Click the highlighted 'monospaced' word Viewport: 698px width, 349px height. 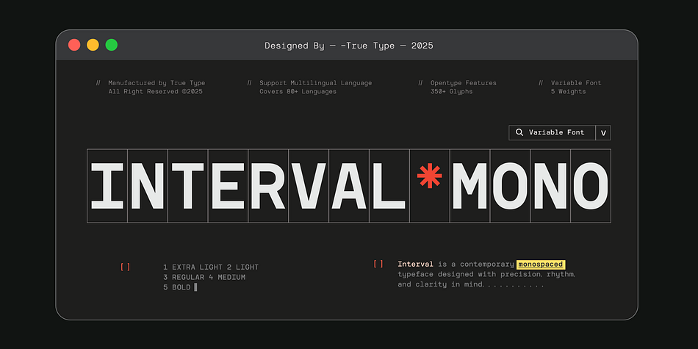coord(541,265)
